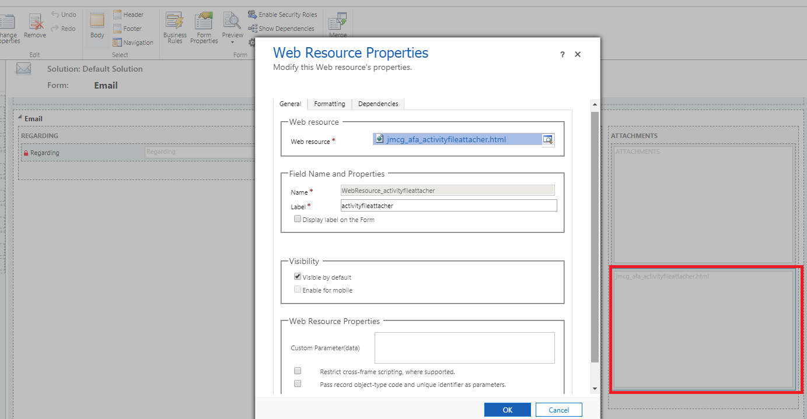Screen dimensions: 807x419
Task: Click the OK button in the dialog
Action: 507,410
